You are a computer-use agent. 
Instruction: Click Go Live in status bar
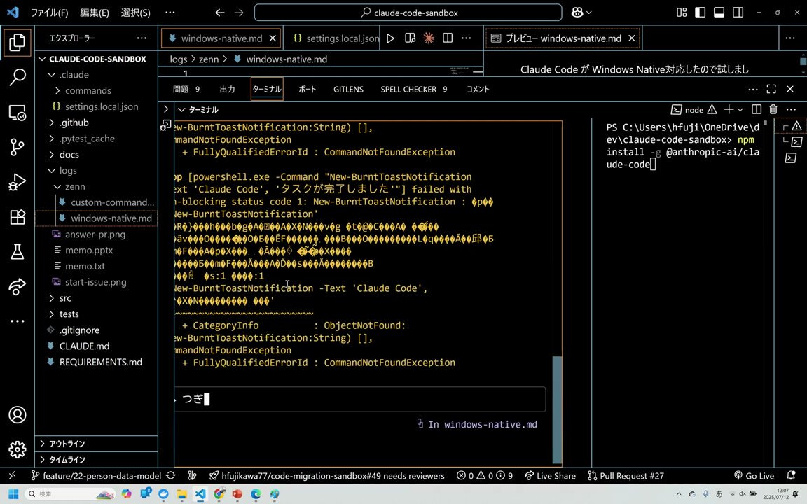[x=754, y=476]
